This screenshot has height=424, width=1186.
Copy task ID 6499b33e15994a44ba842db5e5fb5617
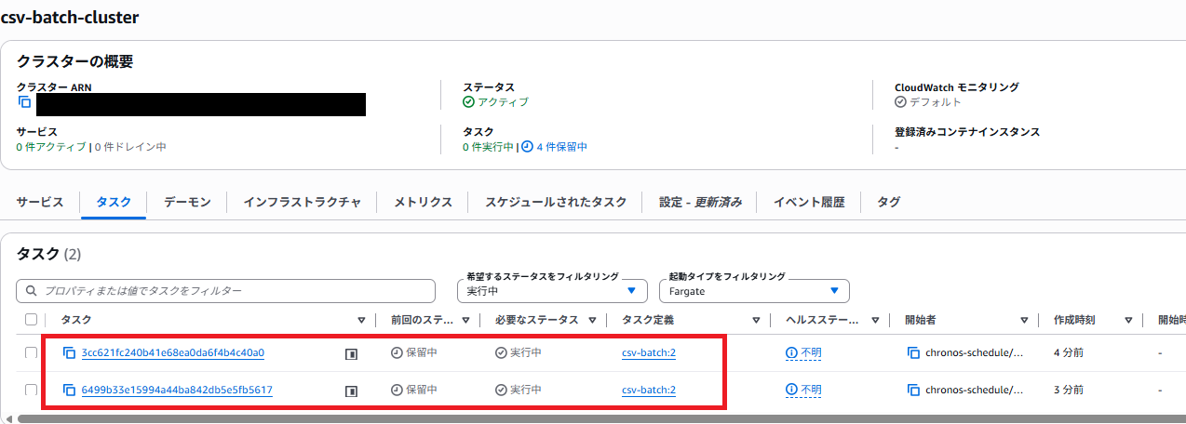68,390
